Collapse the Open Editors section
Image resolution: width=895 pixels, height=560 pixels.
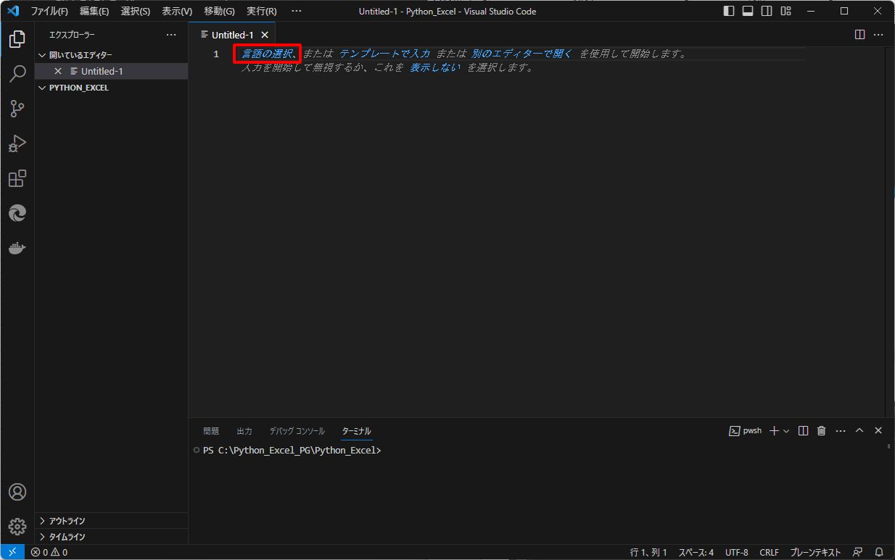click(x=111, y=55)
